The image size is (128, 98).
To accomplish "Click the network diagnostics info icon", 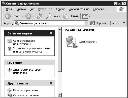I will (x=10, y=70).
